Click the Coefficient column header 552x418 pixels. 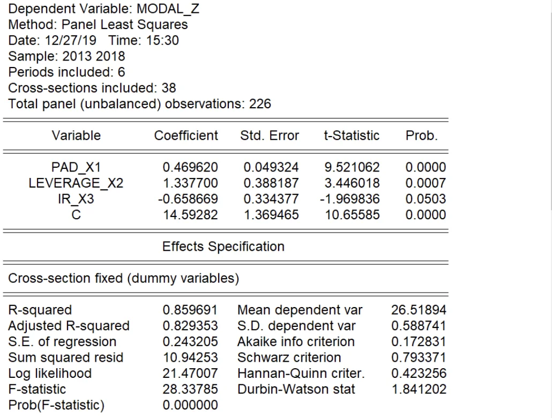(x=186, y=136)
